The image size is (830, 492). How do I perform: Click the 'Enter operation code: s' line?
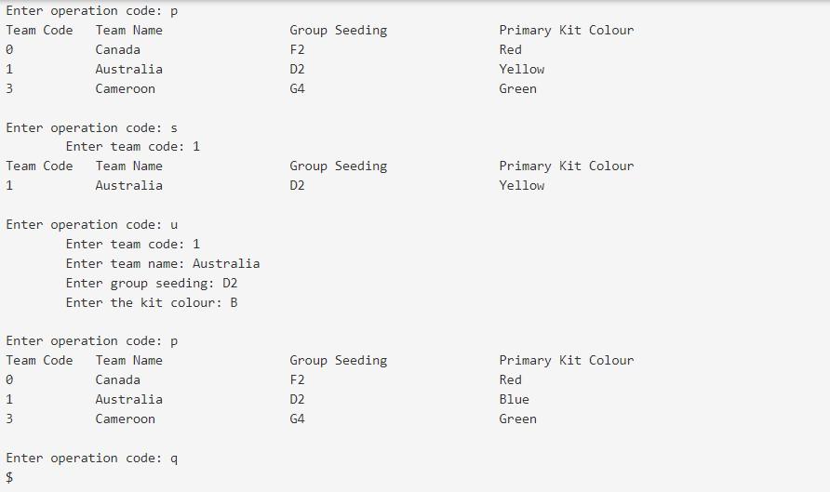tap(91, 128)
